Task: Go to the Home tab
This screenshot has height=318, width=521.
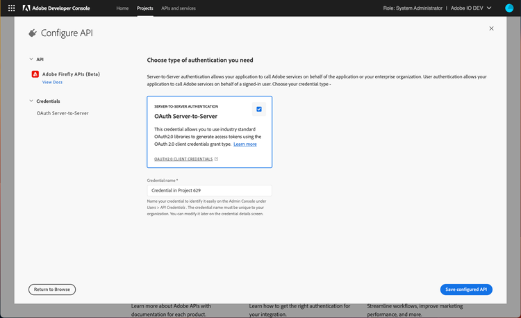Action: [x=122, y=8]
